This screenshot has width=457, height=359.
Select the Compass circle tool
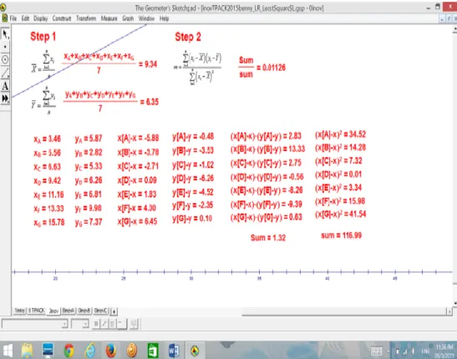coord(5,59)
